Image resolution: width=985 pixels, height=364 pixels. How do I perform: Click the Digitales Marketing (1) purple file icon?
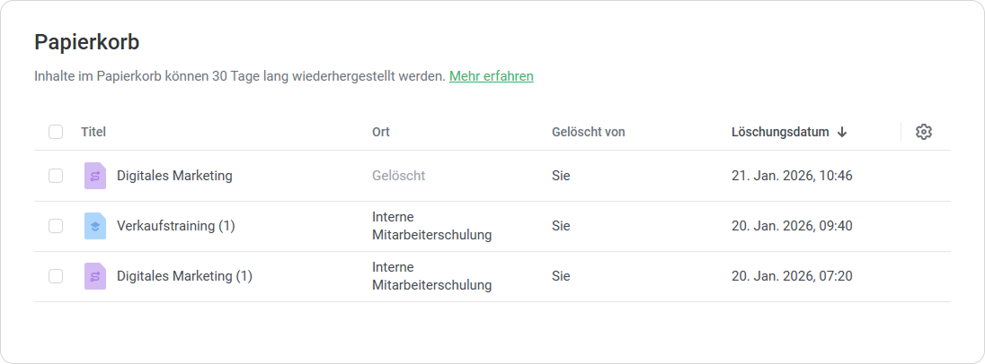pyautogui.click(x=95, y=276)
